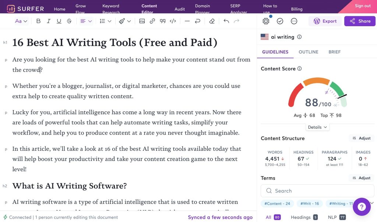The height and width of the screenshot is (222, 377).
Task: Select the NLP terms filter
Action: [x=333, y=217]
